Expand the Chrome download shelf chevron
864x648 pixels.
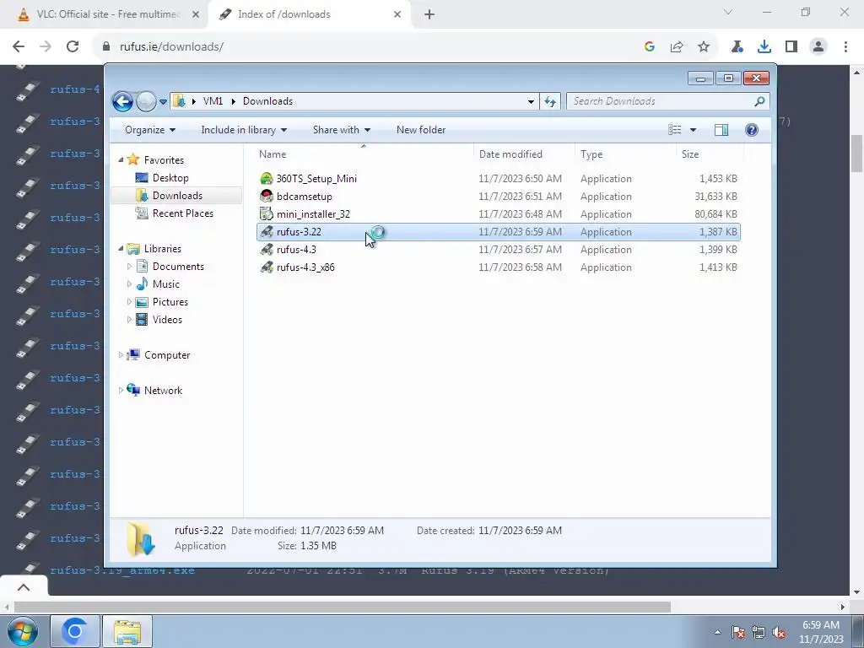coord(24,587)
